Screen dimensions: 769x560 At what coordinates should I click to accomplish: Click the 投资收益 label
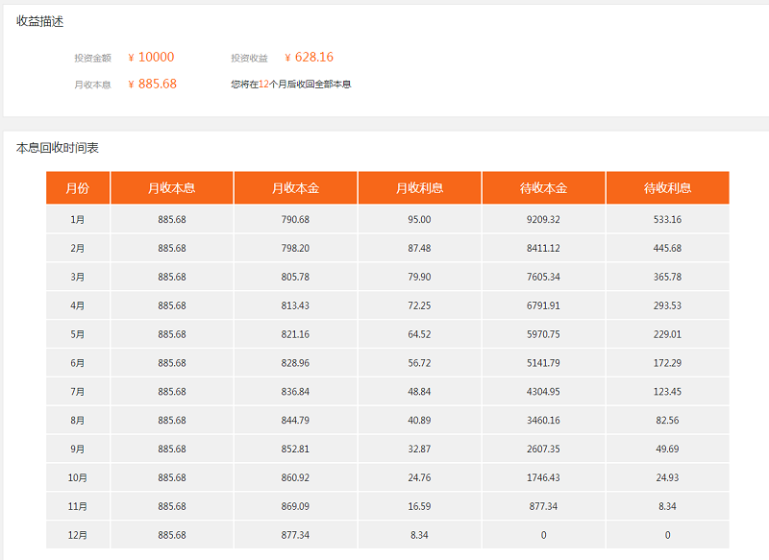(x=250, y=58)
